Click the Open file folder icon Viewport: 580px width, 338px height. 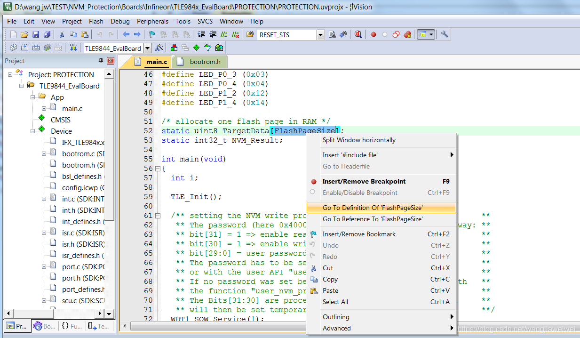(x=24, y=34)
